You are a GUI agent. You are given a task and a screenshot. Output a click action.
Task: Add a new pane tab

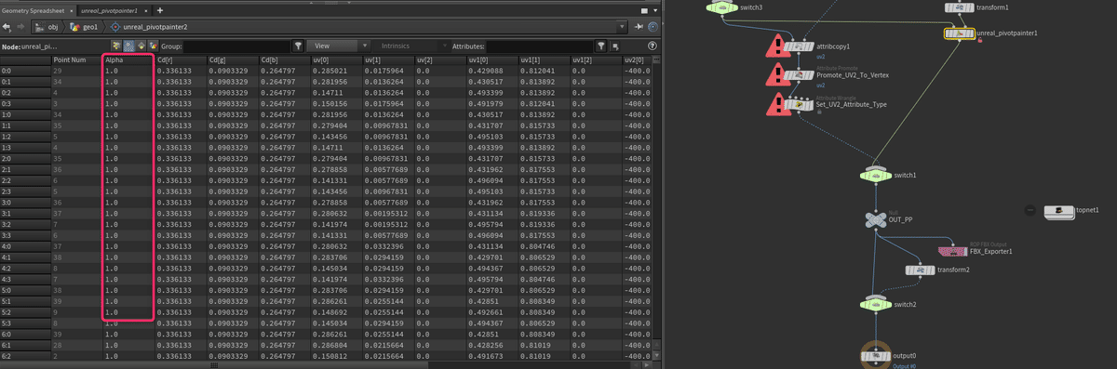tap(159, 9)
